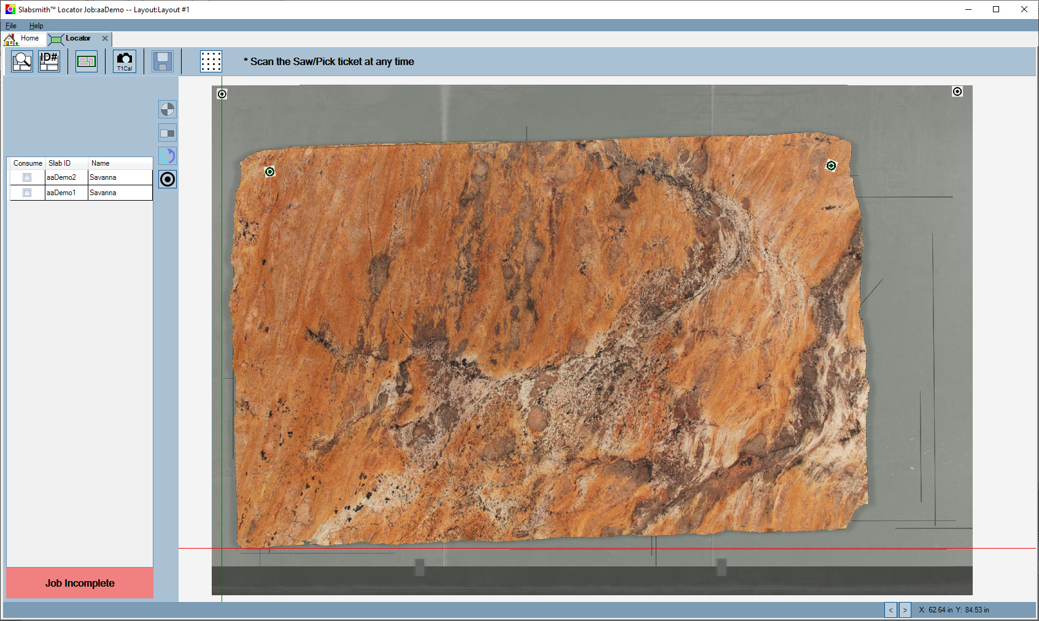Click the T1Cal camera capture icon
This screenshot has height=621, width=1039.
125,61
